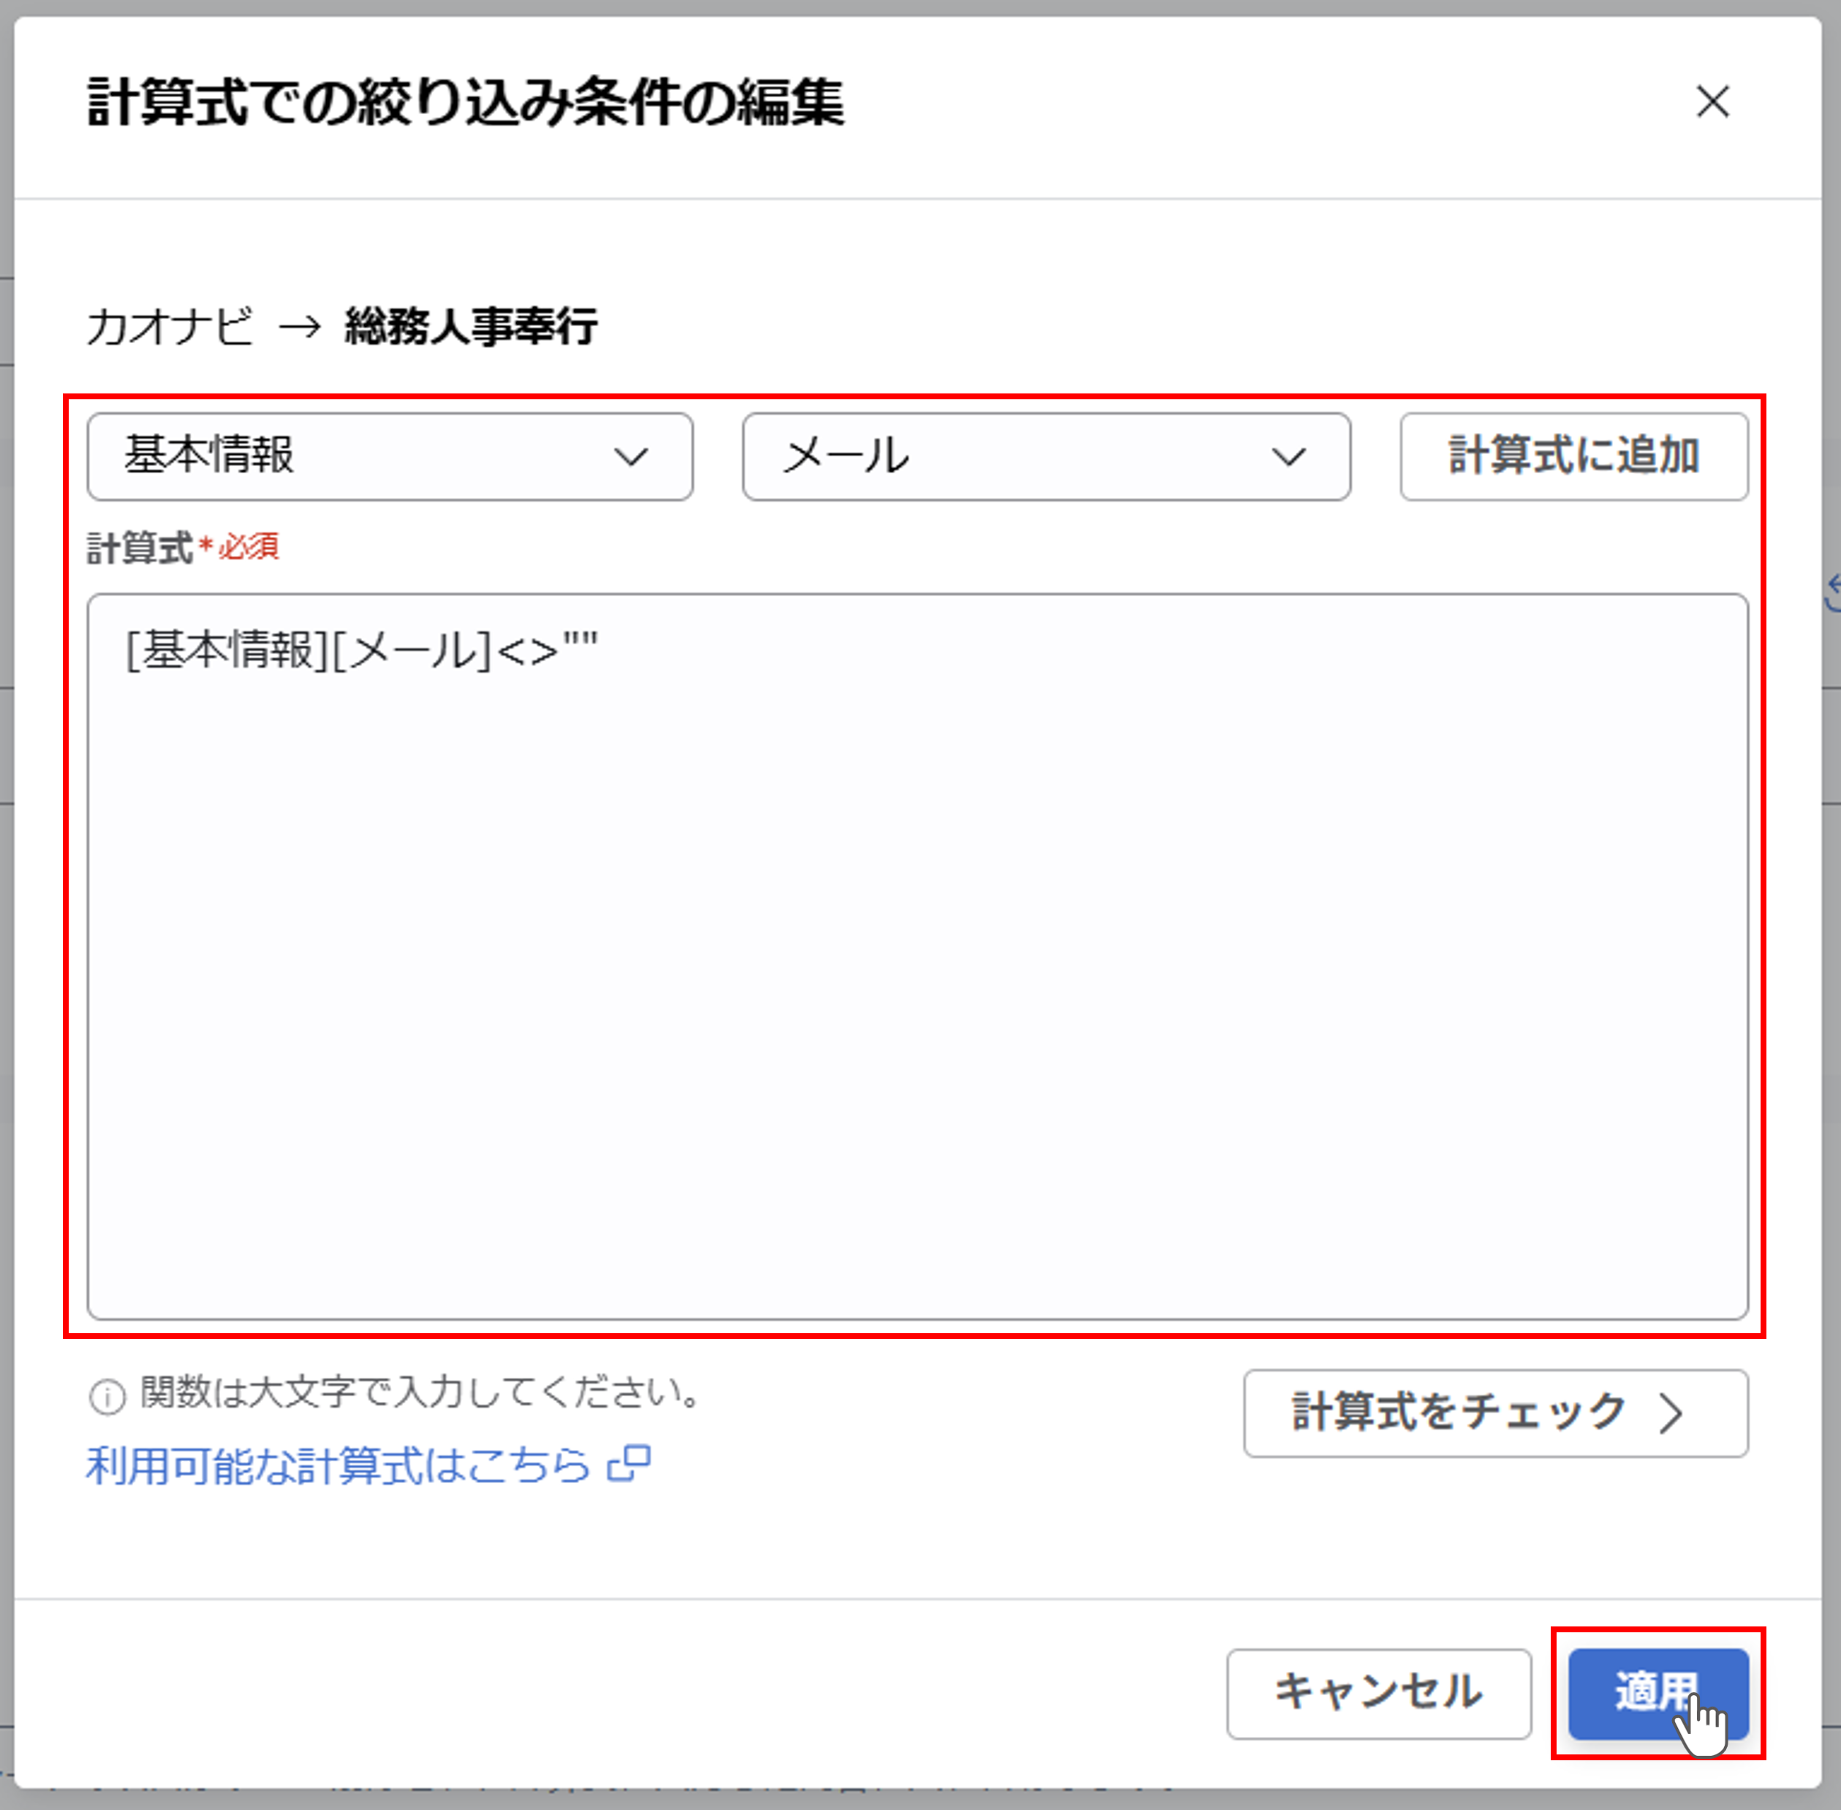Click the 計算式での絞り込み条件の編集 title
This screenshot has height=1810, width=1841.
(466, 102)
